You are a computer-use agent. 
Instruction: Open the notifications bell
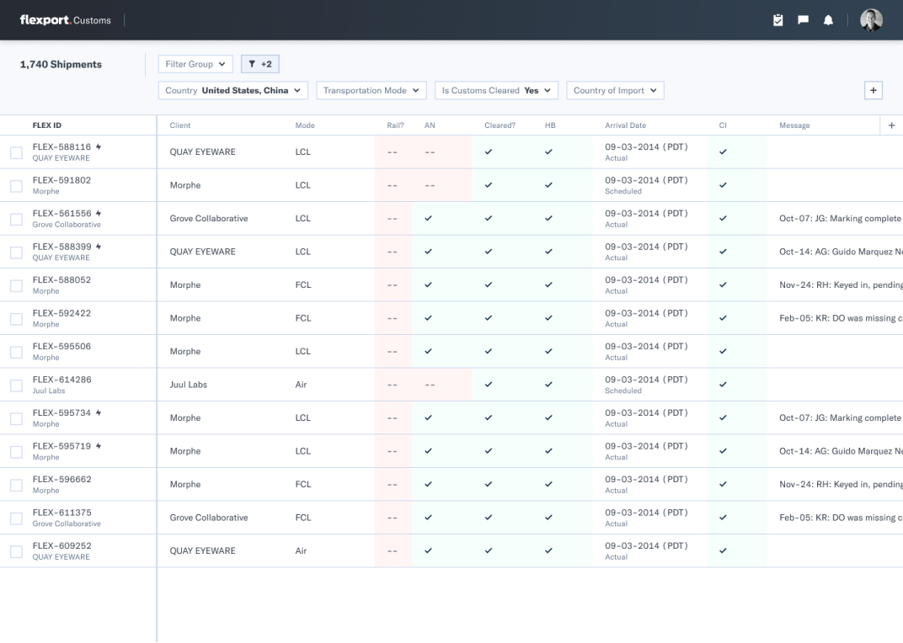(828, 20)
